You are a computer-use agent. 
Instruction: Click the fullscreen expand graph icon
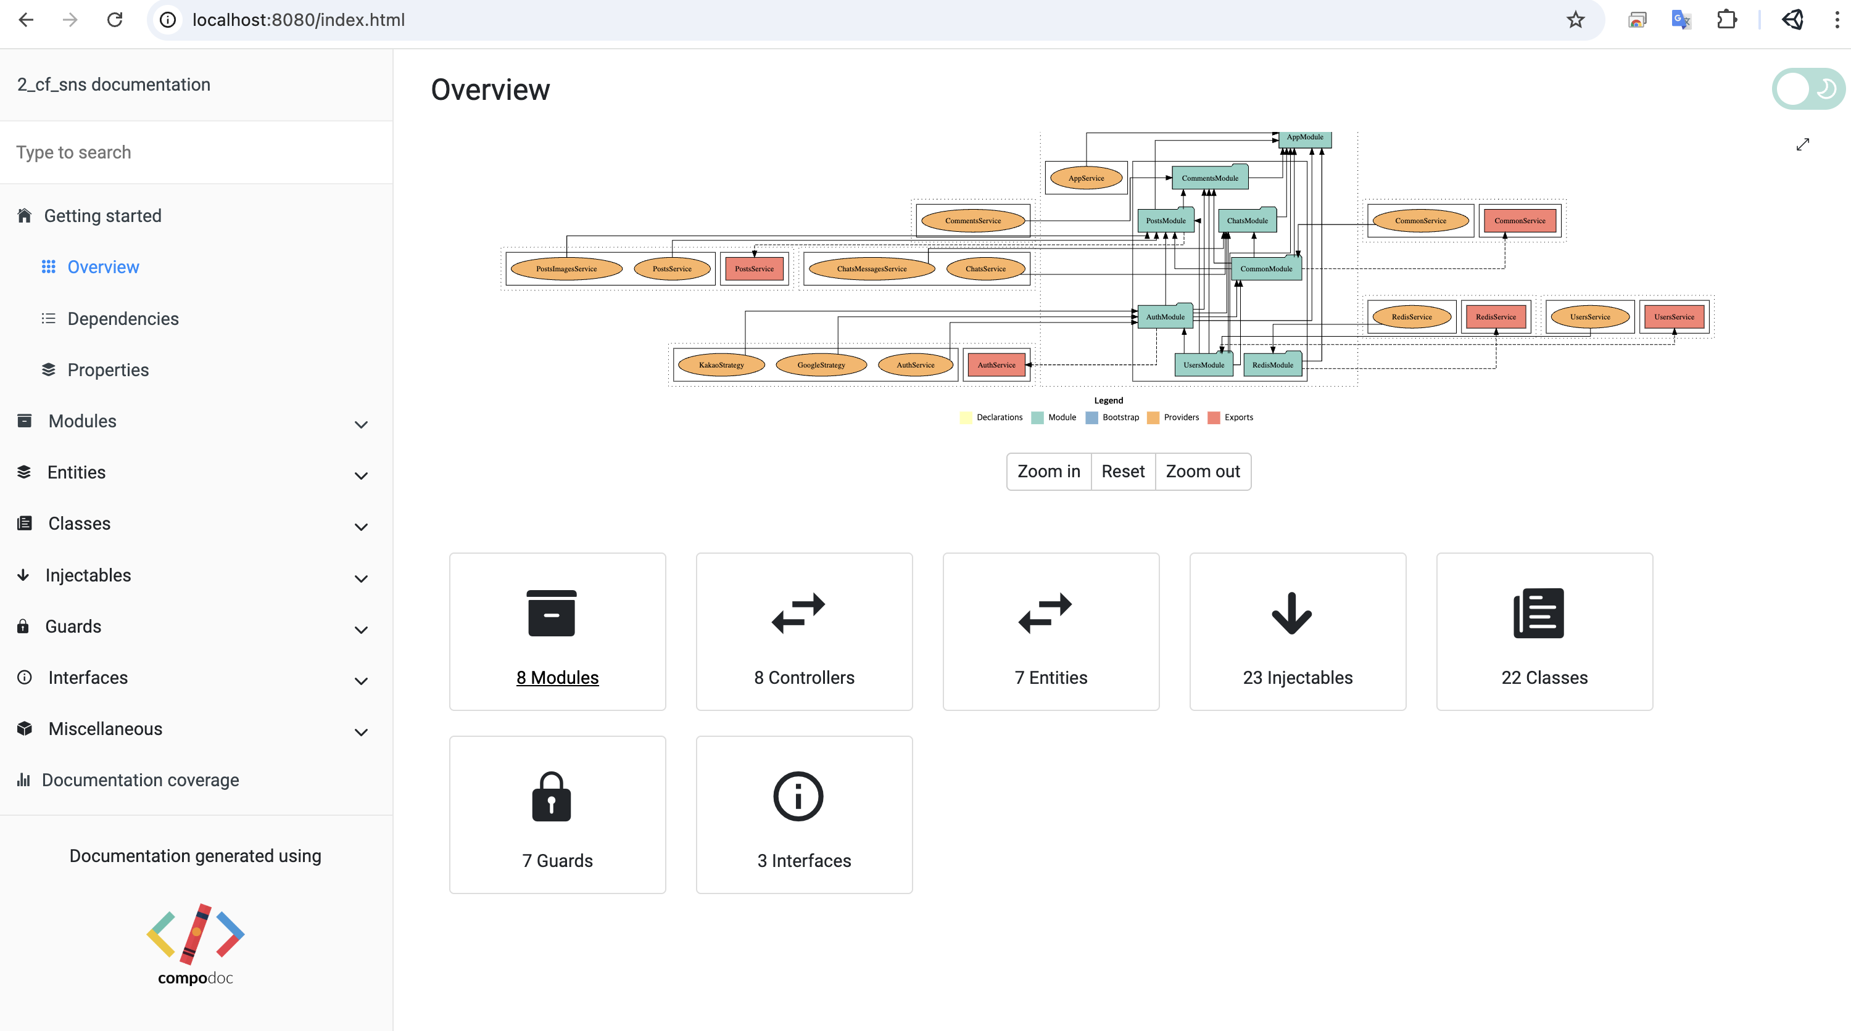tap(1802, 145)
